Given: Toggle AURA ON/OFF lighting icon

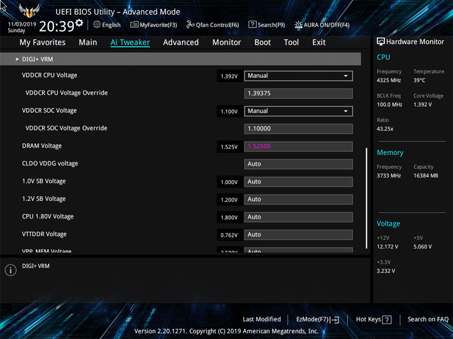Looking at the screenshot, I should coord(298,24).
